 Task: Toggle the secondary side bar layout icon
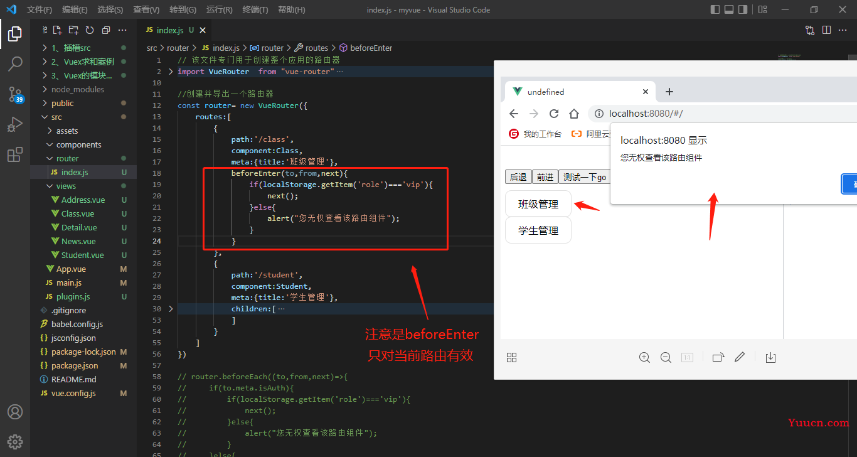tap(743, 9)
